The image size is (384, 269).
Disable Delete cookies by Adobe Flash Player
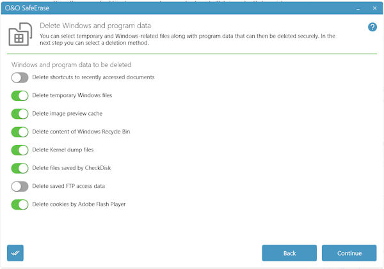20,204
